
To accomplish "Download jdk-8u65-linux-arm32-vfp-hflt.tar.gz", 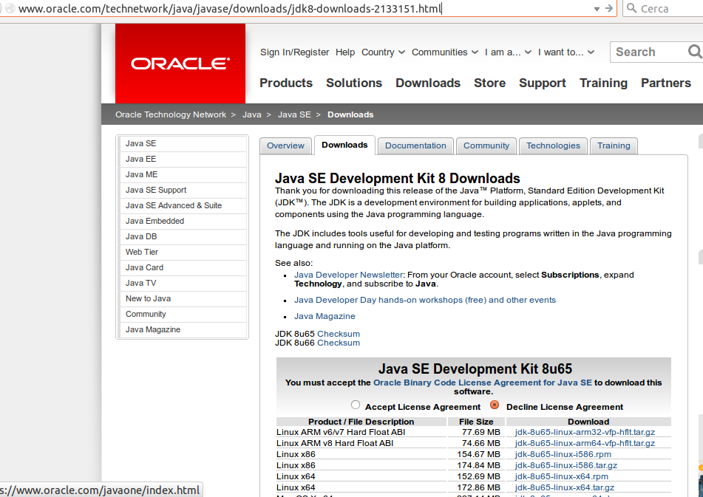I will tap(585, 432).
